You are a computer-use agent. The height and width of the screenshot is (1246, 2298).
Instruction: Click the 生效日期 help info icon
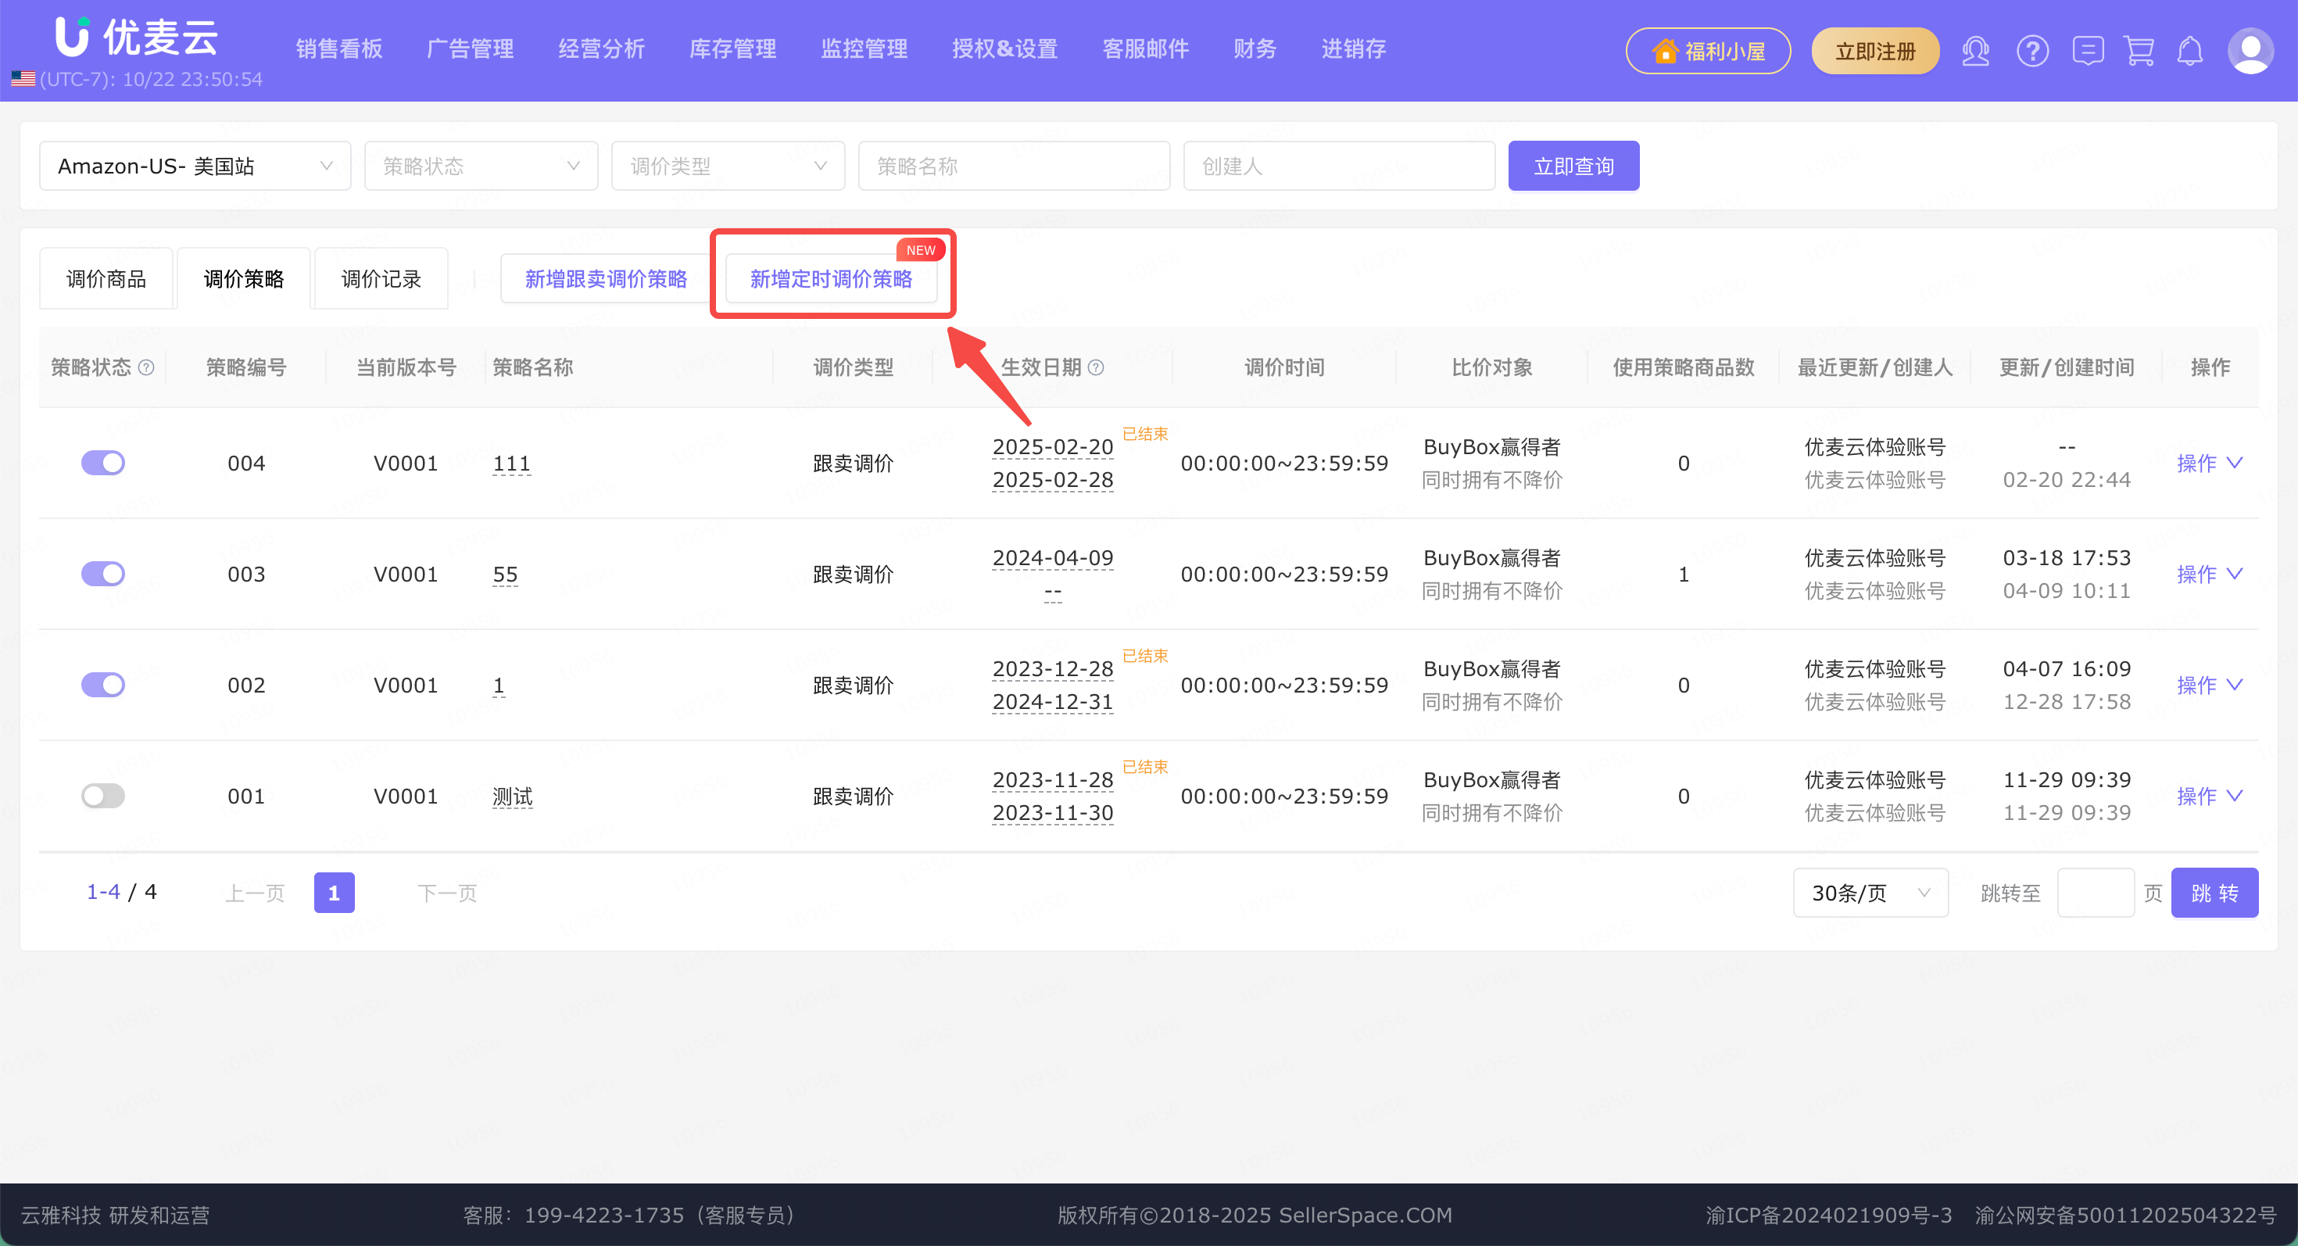pos(1097,367)
